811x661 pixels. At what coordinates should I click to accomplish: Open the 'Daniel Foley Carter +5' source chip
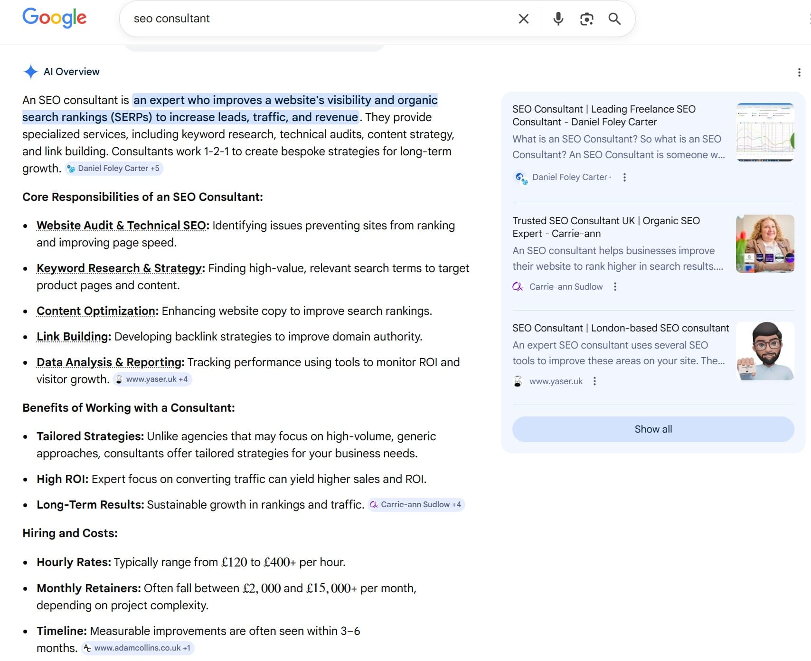click(114, 168)
